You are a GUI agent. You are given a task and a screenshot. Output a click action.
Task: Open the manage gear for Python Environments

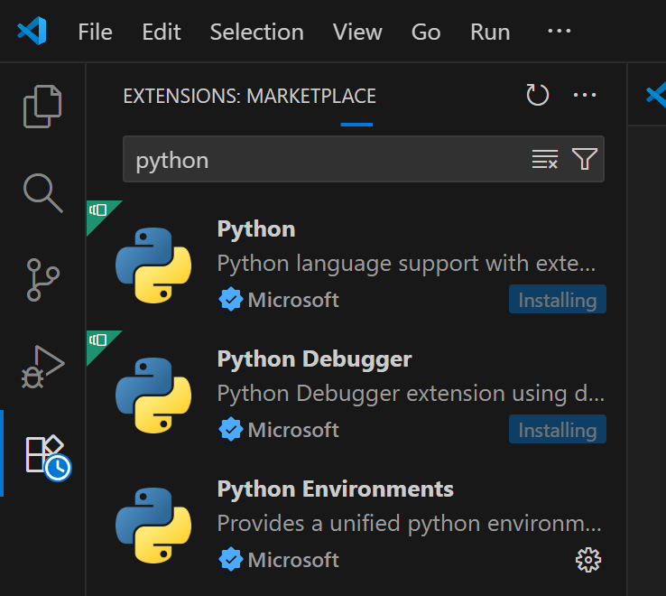tap(588, 560)
